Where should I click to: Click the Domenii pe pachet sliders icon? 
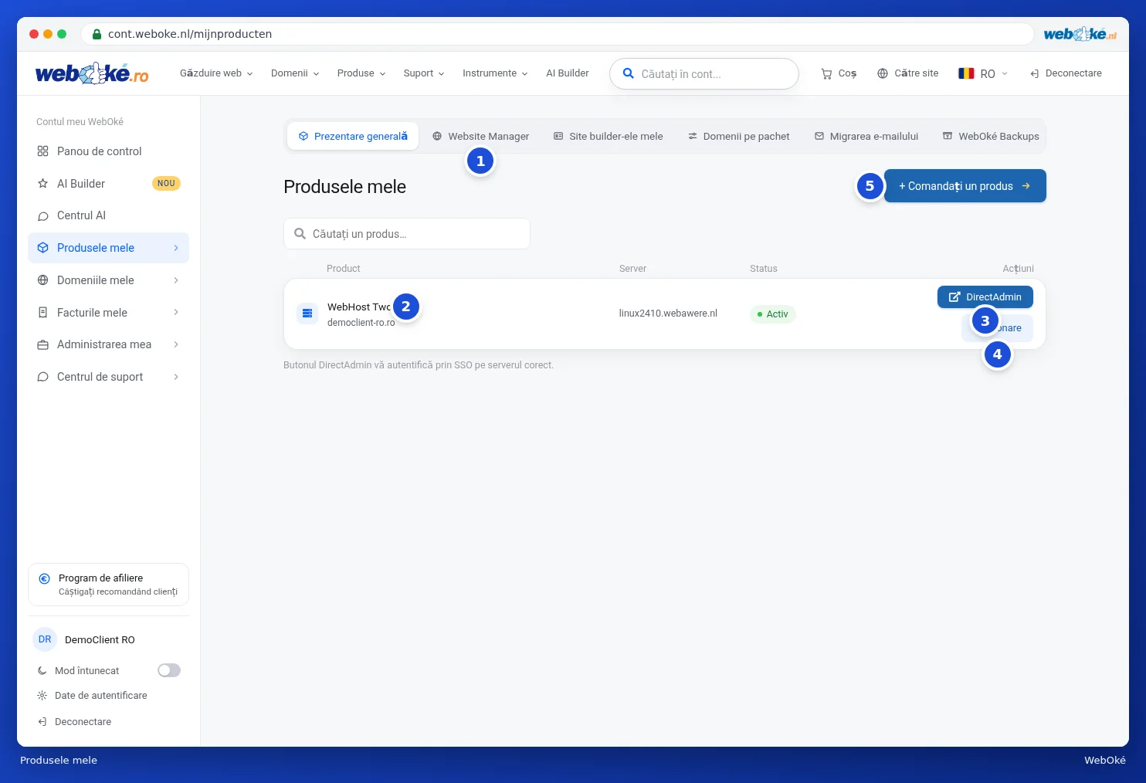[x=693, y=136]
